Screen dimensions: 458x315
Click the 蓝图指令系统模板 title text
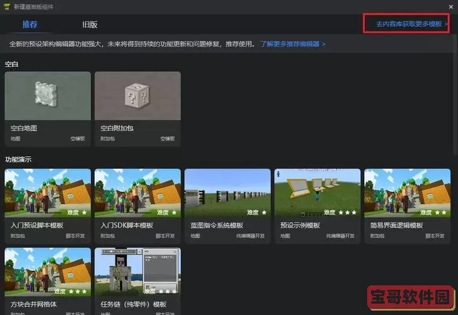tap(217, 225)
